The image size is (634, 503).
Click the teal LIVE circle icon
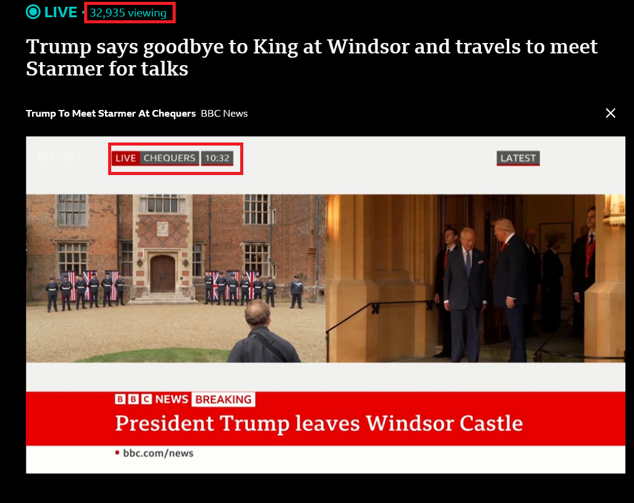[33, 12]
